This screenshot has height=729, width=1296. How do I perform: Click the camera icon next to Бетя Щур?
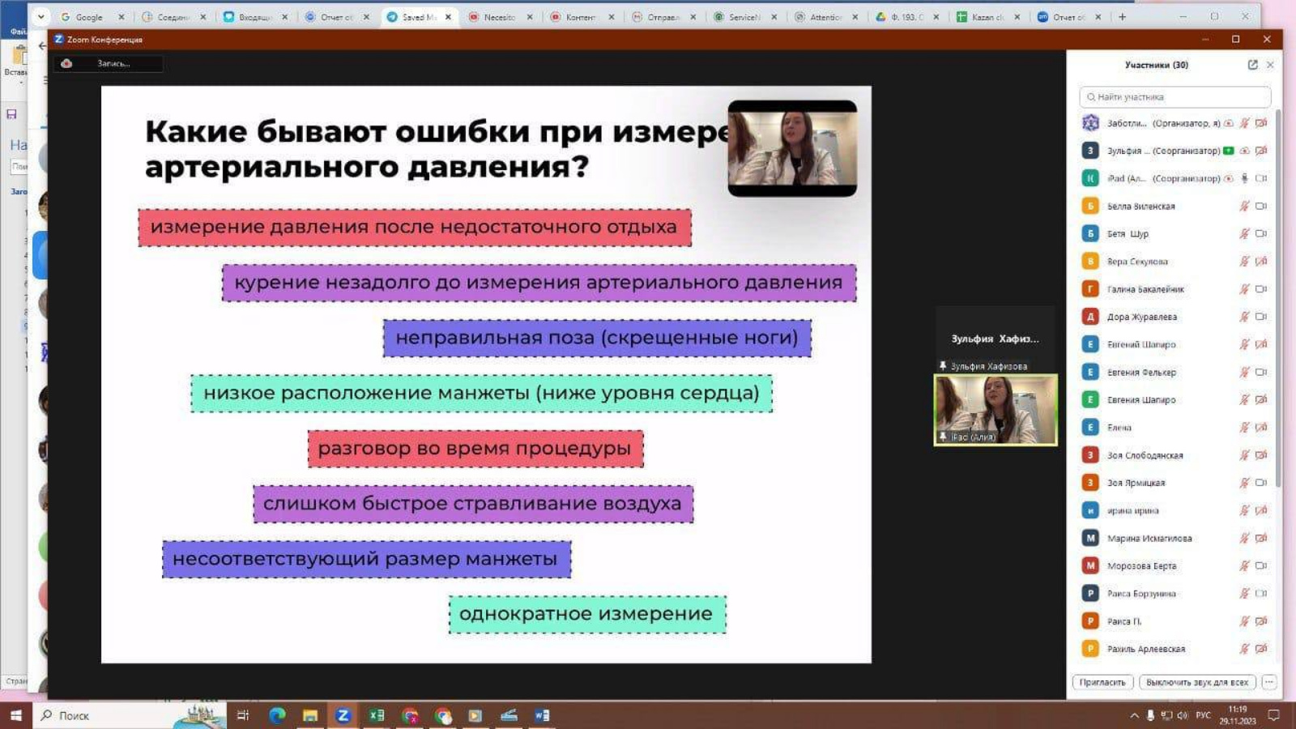point(1260,233)
